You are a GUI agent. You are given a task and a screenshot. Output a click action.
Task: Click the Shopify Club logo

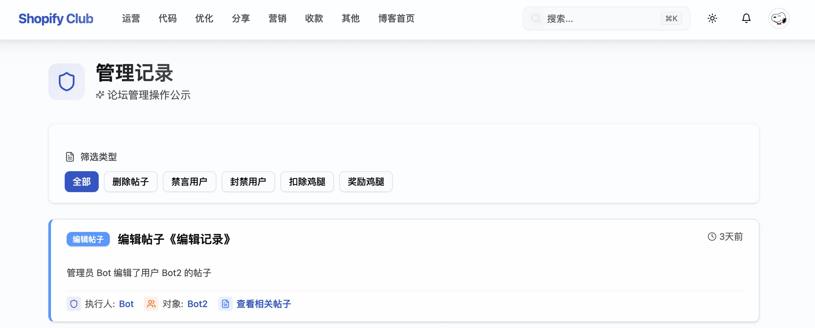click(x=56, y=19)
